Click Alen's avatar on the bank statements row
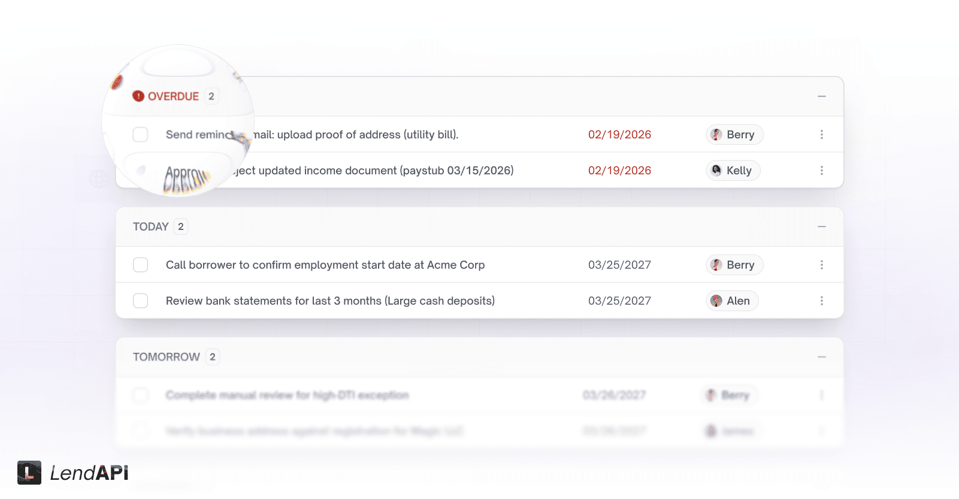Viewport: 959px width, 499px height. (x=716, y=300)
